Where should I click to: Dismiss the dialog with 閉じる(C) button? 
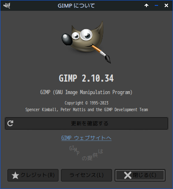tap(140, 175)
